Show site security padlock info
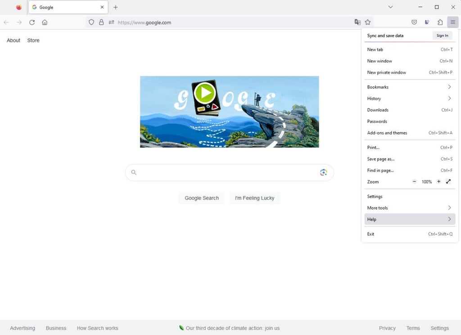The width and height of the screenshot is (461, 335). point(101,23)
